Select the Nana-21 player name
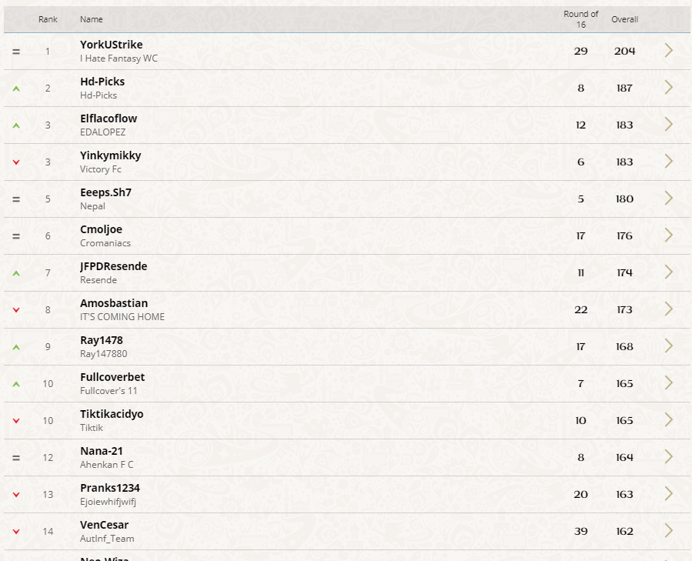The width and height of the screenshot is (692, 561). pyautogui.click(x=102, y=451)
